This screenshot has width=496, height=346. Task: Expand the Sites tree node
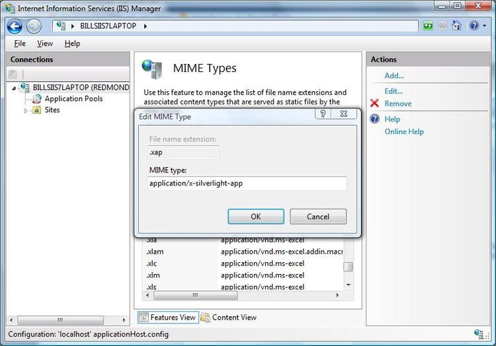26,111
